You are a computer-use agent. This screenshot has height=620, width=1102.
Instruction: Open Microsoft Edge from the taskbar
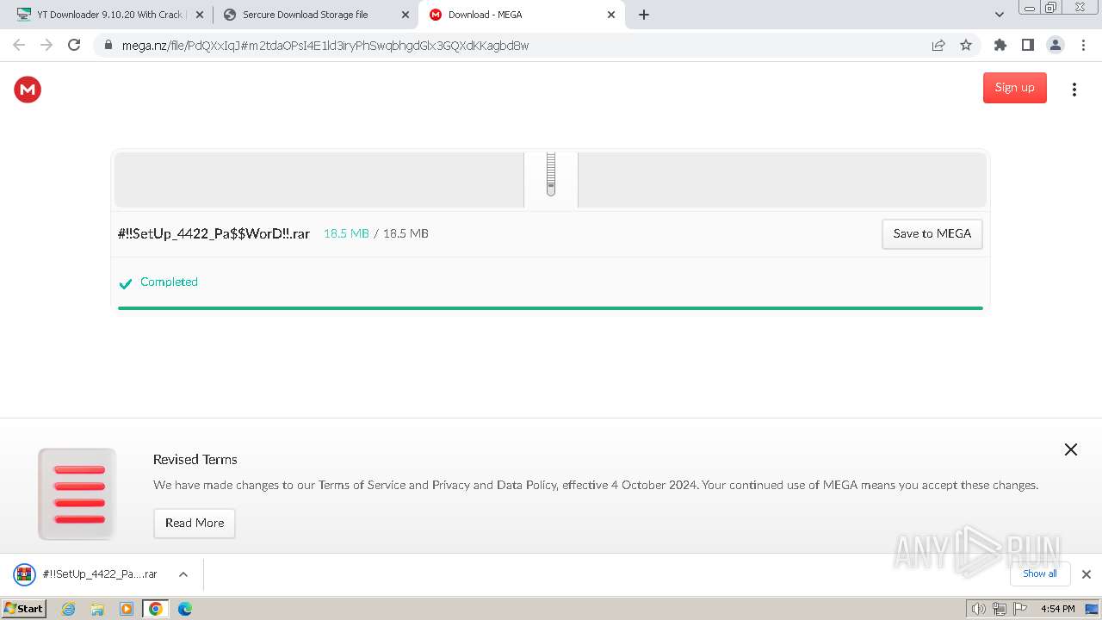pos(185,609)
